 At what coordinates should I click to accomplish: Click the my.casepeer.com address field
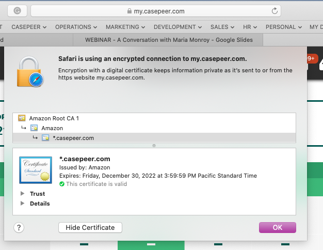coord(156,11)
